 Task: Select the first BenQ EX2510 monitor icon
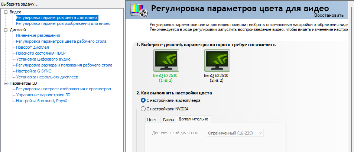pyautogui.click(x=166, y=61)
